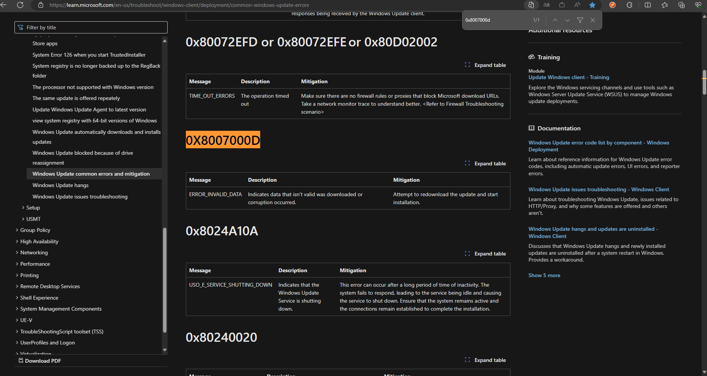Screen dimensions: 707x376
Task: Open System Error 126 TrustedInstaller article
Action: click(89, 55)
